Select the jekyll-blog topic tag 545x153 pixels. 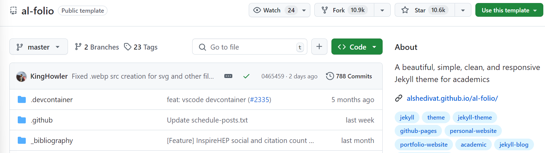point(514,145)
